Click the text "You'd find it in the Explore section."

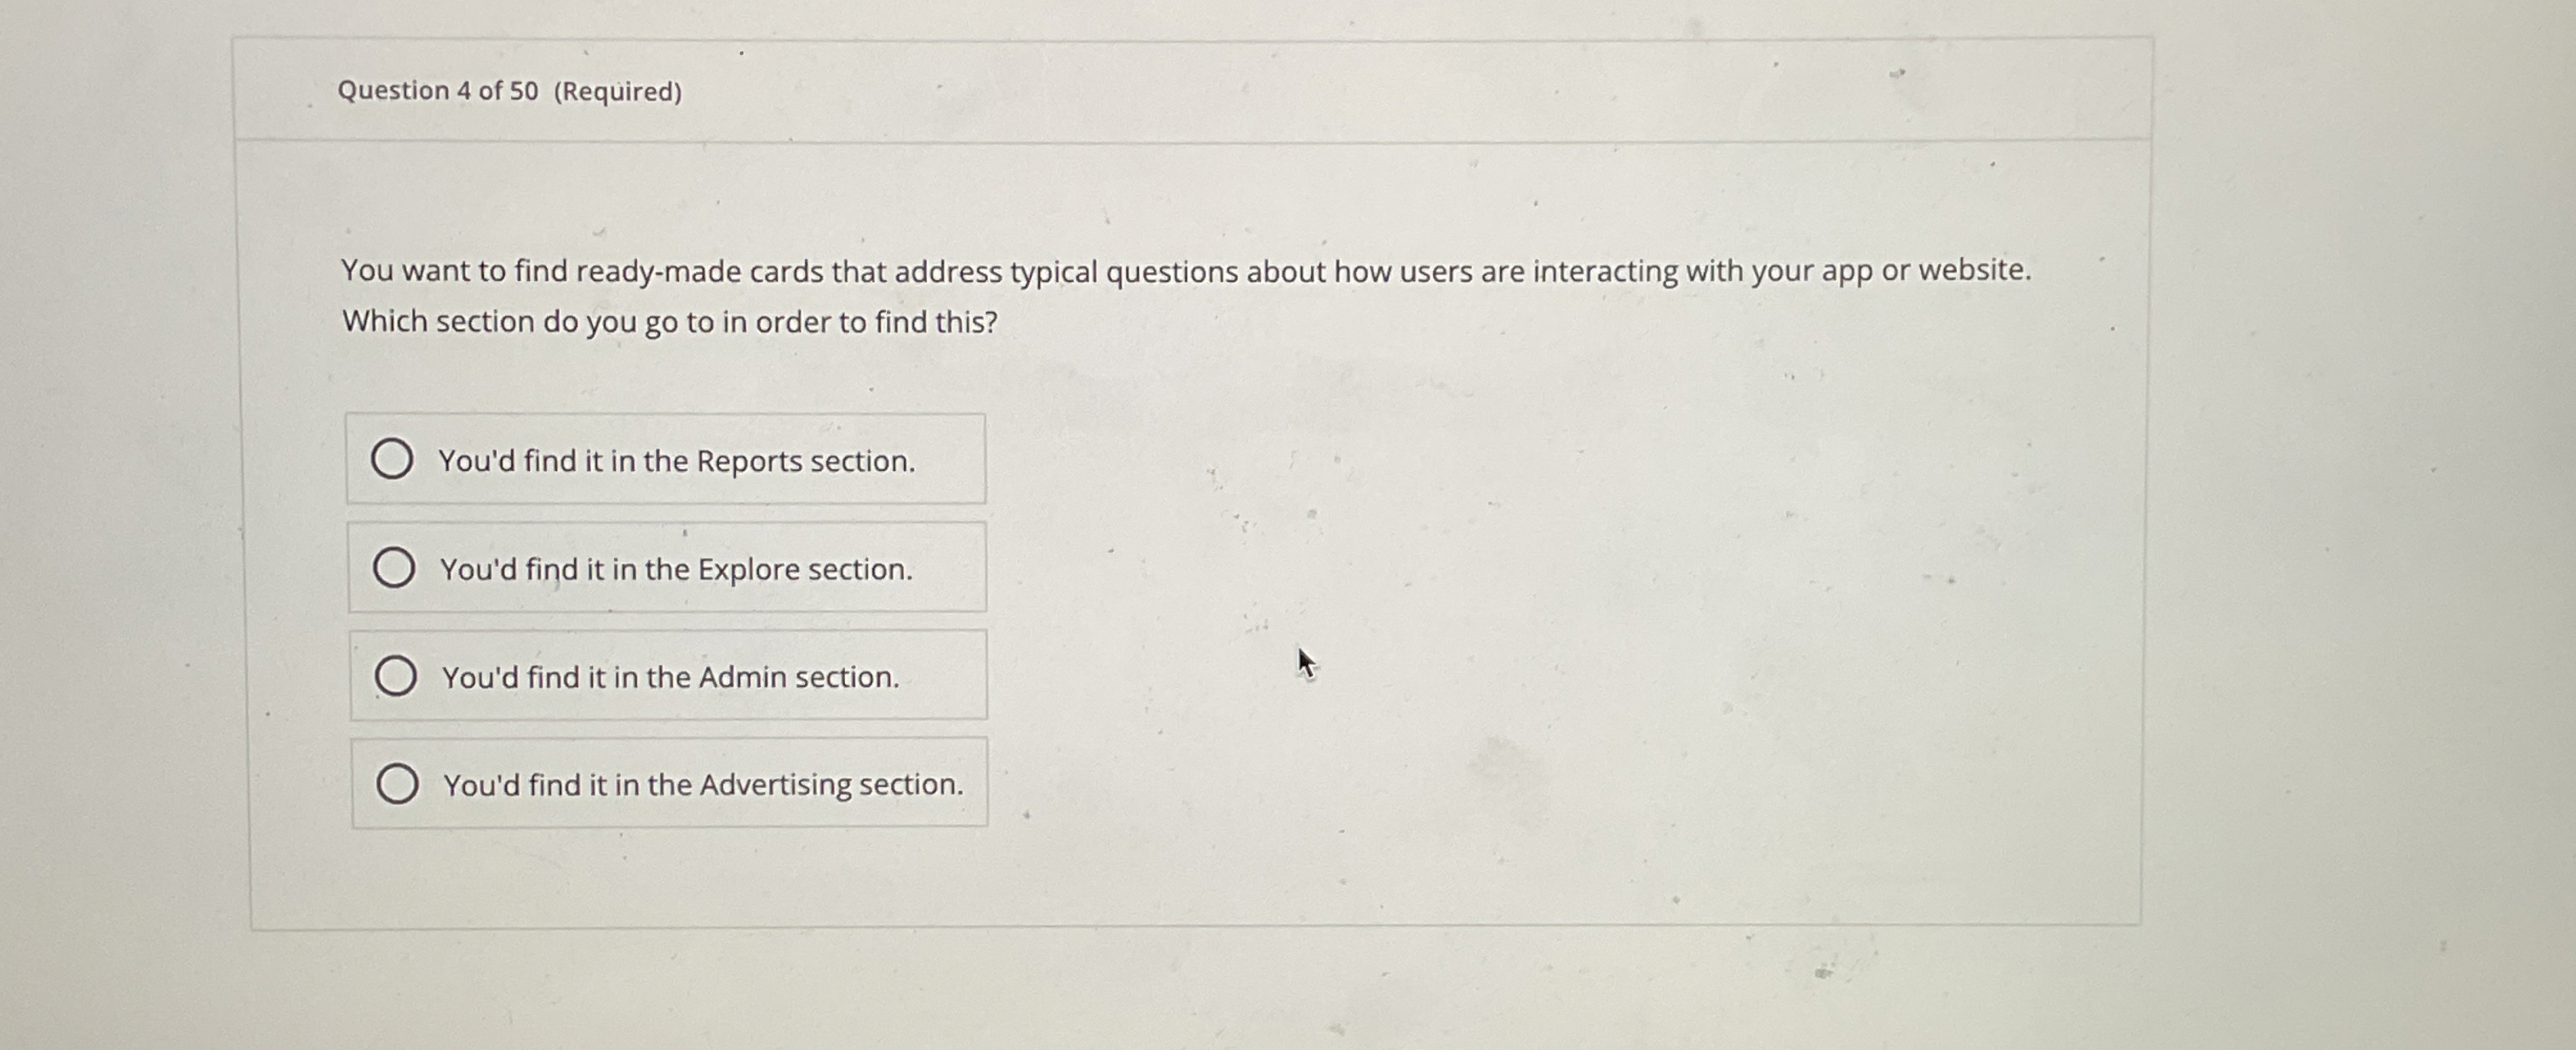coord(674,570)
